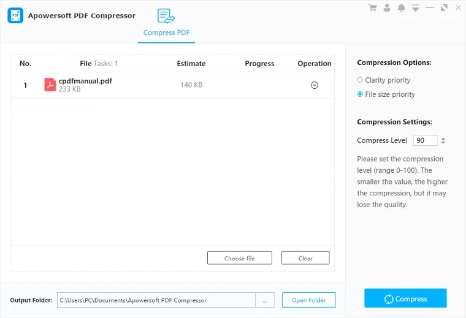Click the Choose file button
The height and width of the screenshot is (318, 466).
(239, 258)
